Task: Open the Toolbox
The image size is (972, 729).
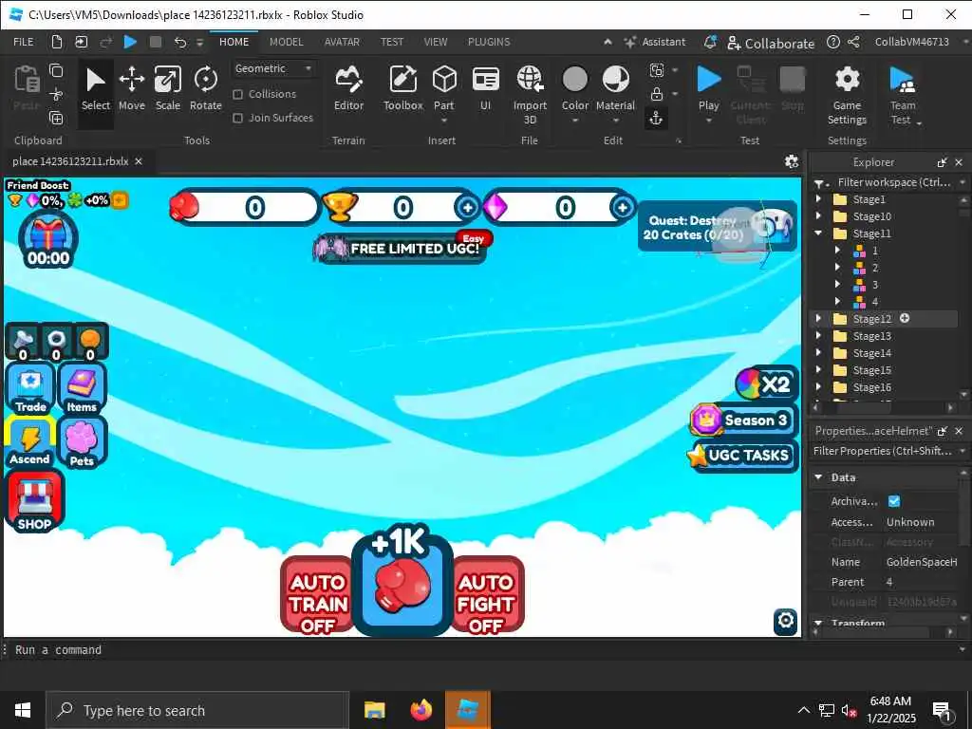Action: click(402, 90)
